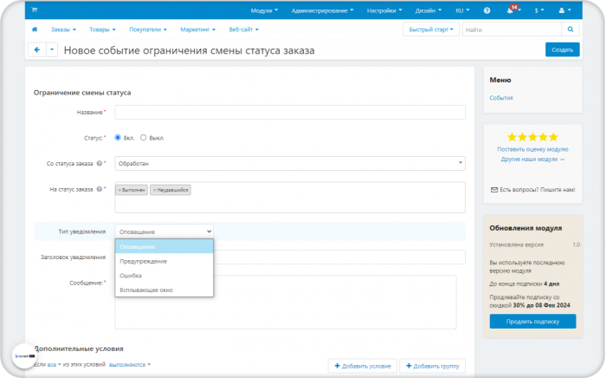Select the Выкл. status radio button
Image resolution: width=606 pixels, height=378 pixels.
click(144, 138)
